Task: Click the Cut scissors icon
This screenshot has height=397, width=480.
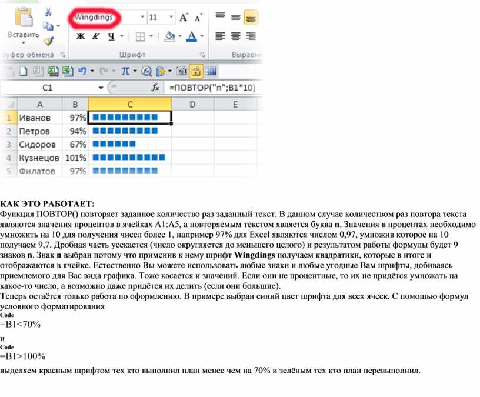Action: (48, 12)
